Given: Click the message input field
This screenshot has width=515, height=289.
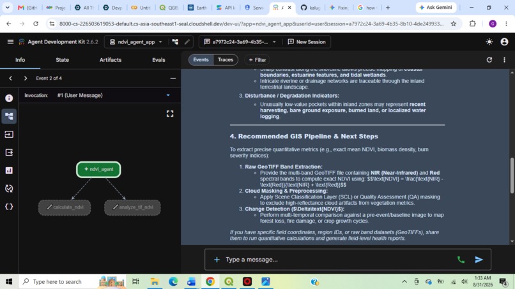Looking at the screenshot, I should 338,260.
